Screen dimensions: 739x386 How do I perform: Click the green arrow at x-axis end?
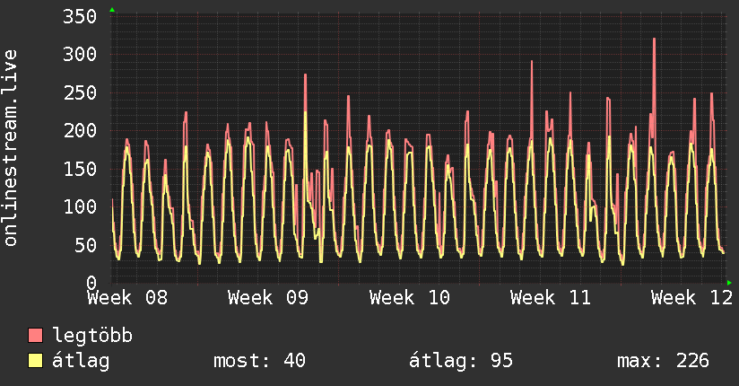[729, 283]
